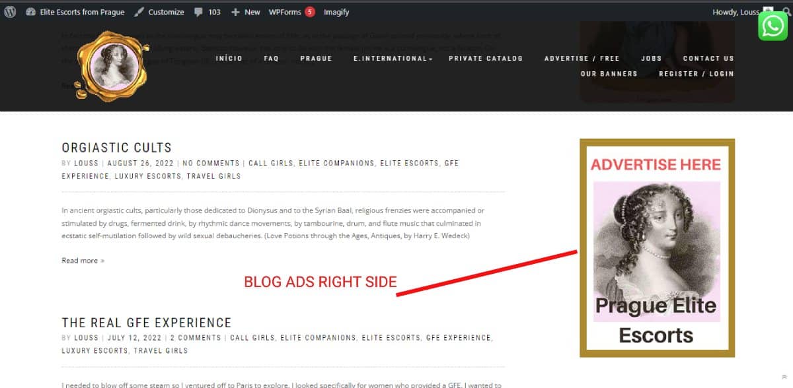This screenshot has height=388, width=793.
Task: Open The Real GFE Experience post
Action: point(146,323)
